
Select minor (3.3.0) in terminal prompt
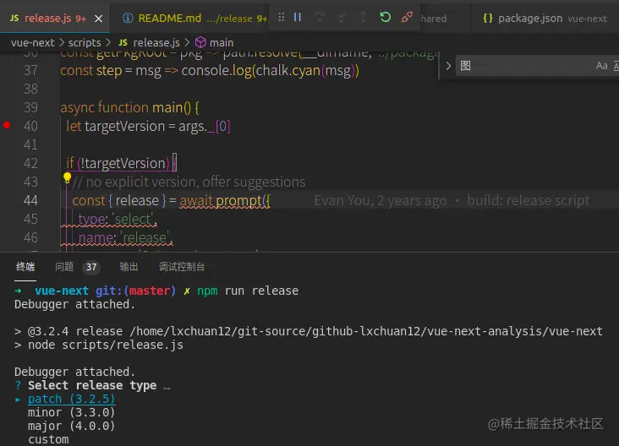(71, 412)
